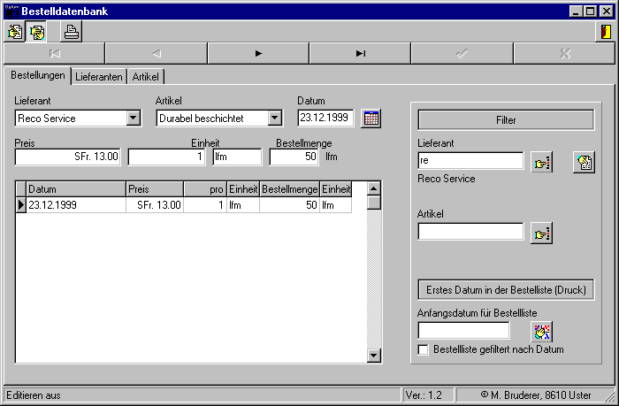
Task: Click the Filter button
Action: [x=506, y=120]
